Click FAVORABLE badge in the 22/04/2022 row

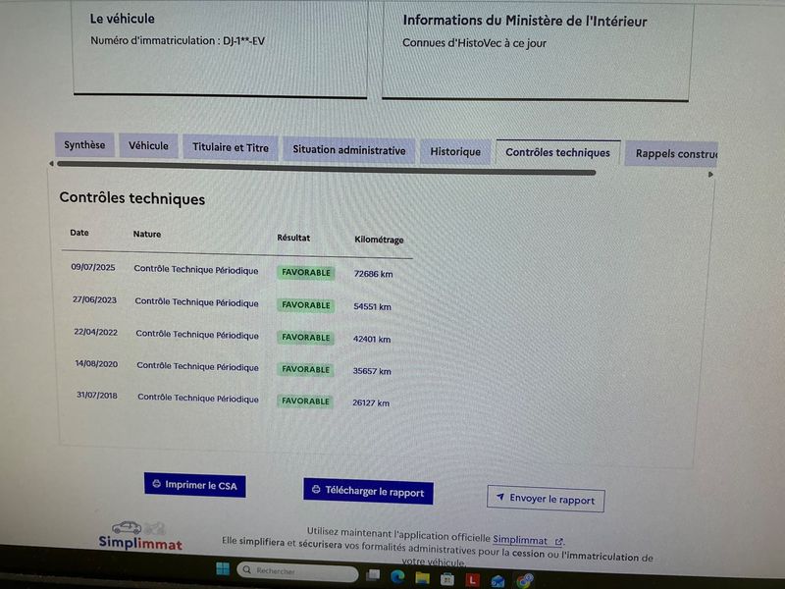306,338
